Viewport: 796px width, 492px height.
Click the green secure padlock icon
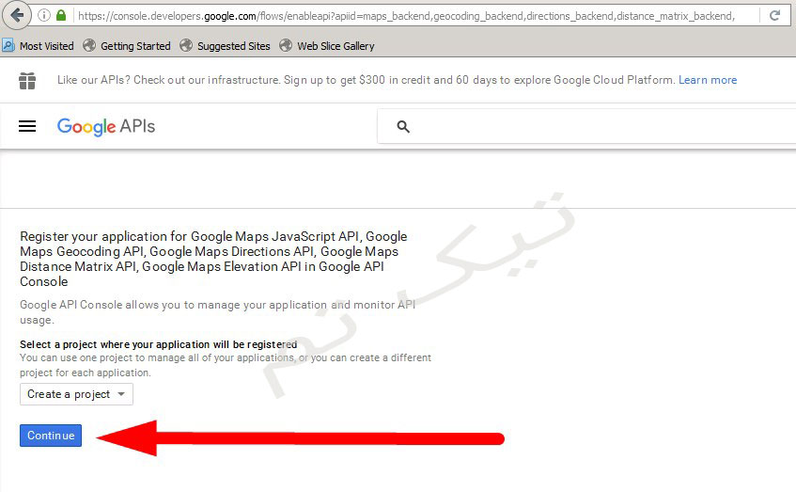tap(61, 16)
